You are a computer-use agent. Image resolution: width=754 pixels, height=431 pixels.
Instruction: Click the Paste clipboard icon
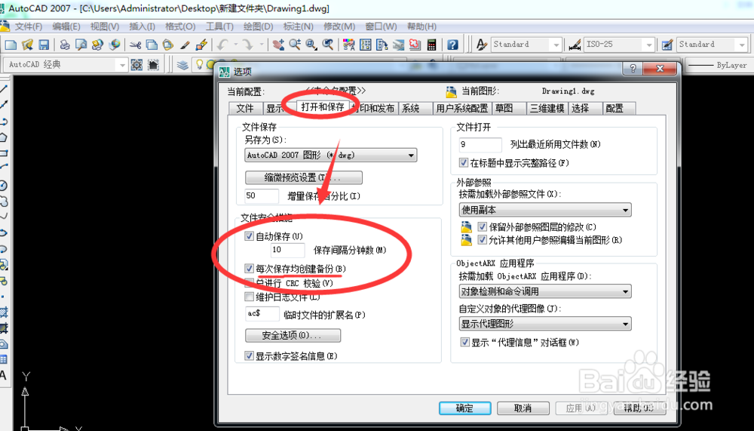[x=168, y=45]
